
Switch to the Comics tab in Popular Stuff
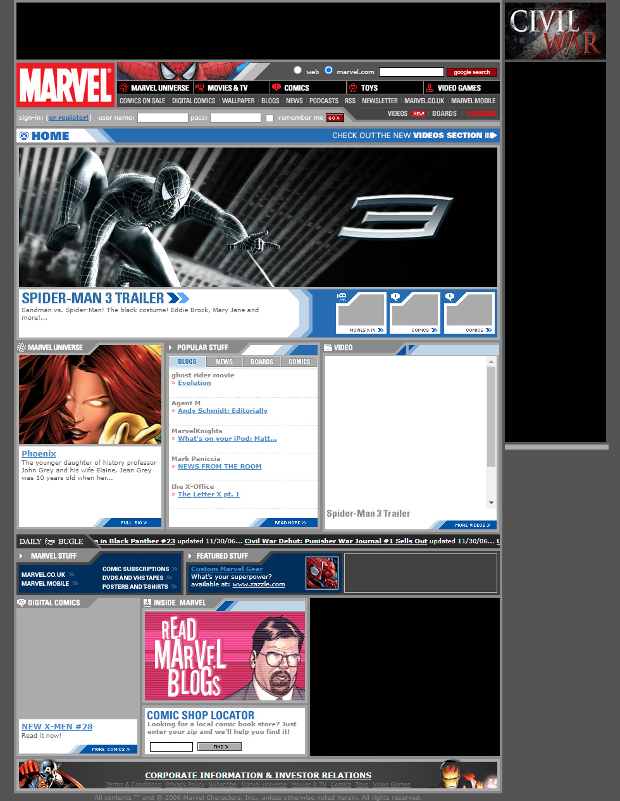(x=299, y=362)
